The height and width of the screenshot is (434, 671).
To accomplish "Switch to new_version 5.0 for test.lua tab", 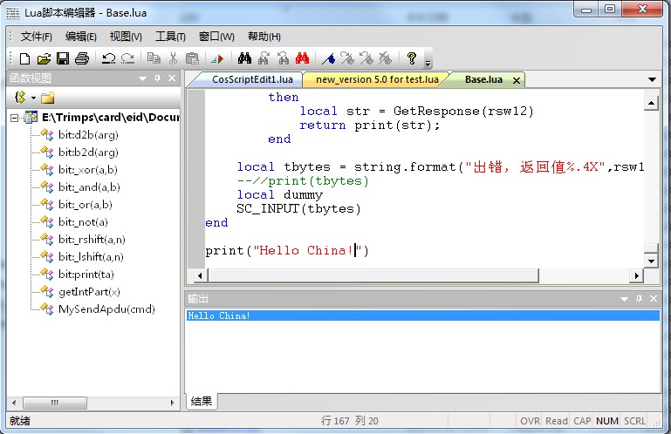I will tap(377, 79).
